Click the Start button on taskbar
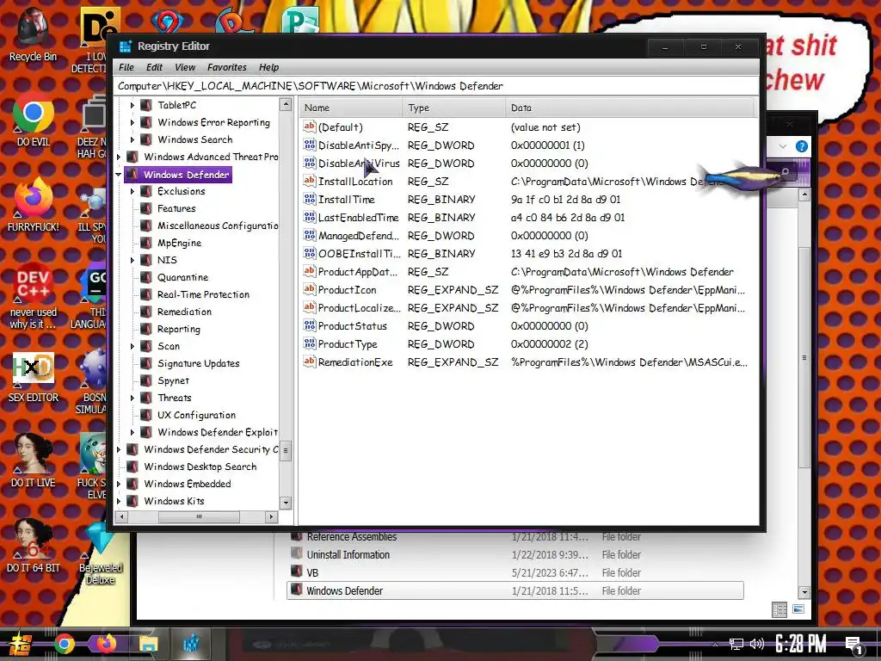Screen dimensions: 881x661 (x=21, y=644)
